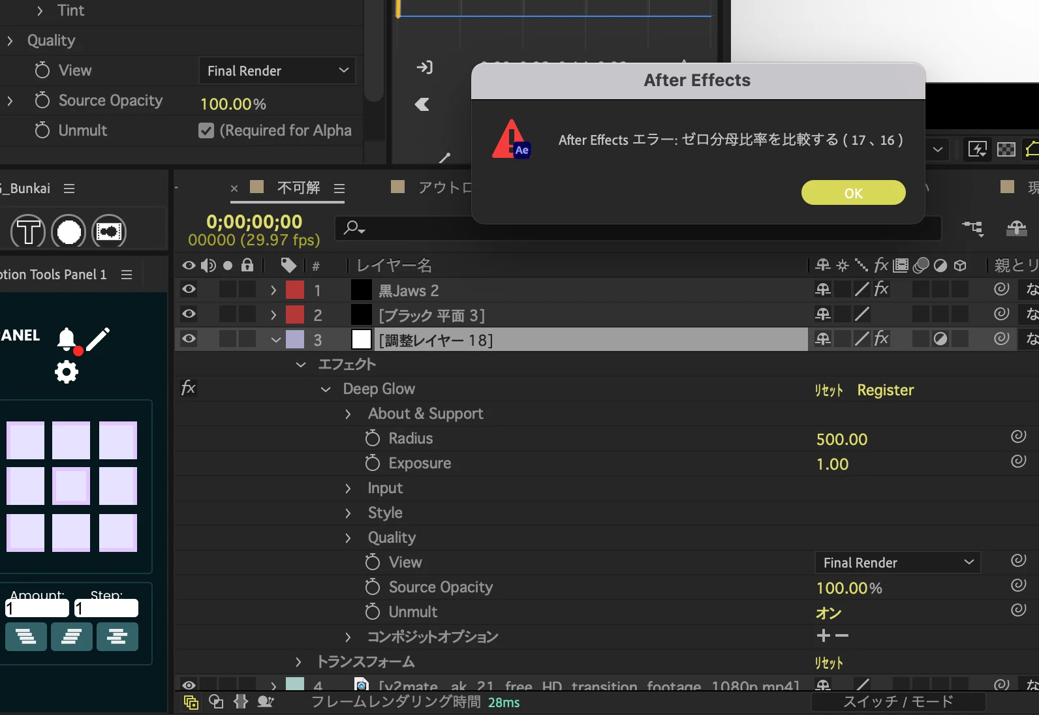Click the notification bell icon

(67, 339)
